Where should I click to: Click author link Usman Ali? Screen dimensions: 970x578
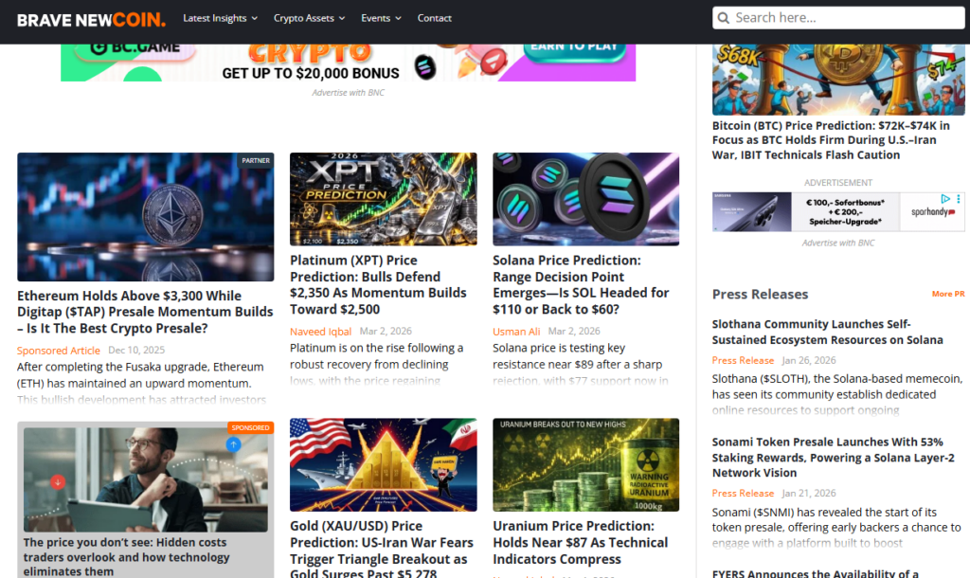[x=516, y=331]
